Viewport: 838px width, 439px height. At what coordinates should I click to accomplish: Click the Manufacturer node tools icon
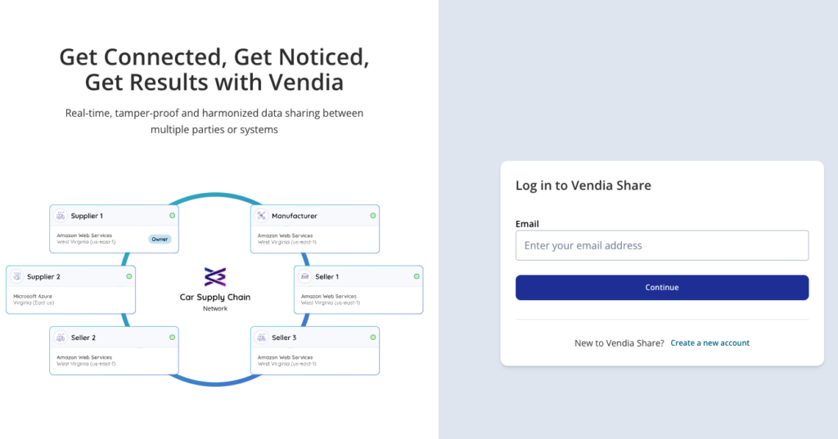(261, 216)
